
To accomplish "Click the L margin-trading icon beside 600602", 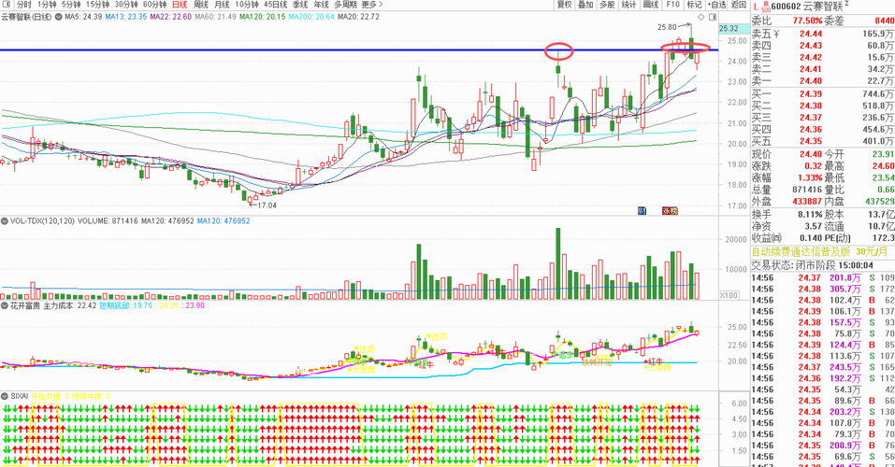I will pos(757,7).
